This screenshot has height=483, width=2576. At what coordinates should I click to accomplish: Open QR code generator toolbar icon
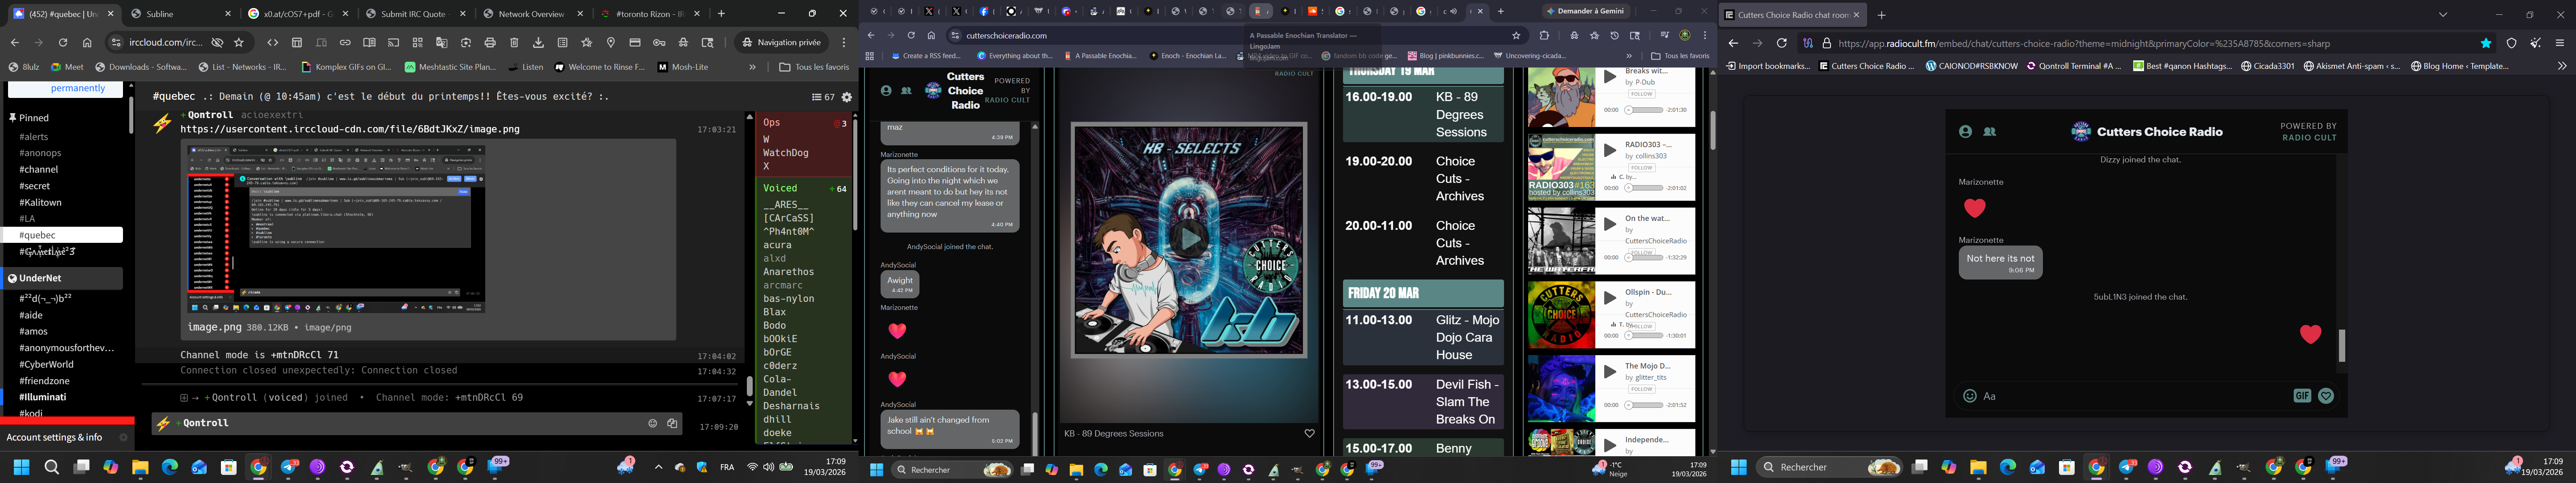pyautogui.click(x=418, y=43)
